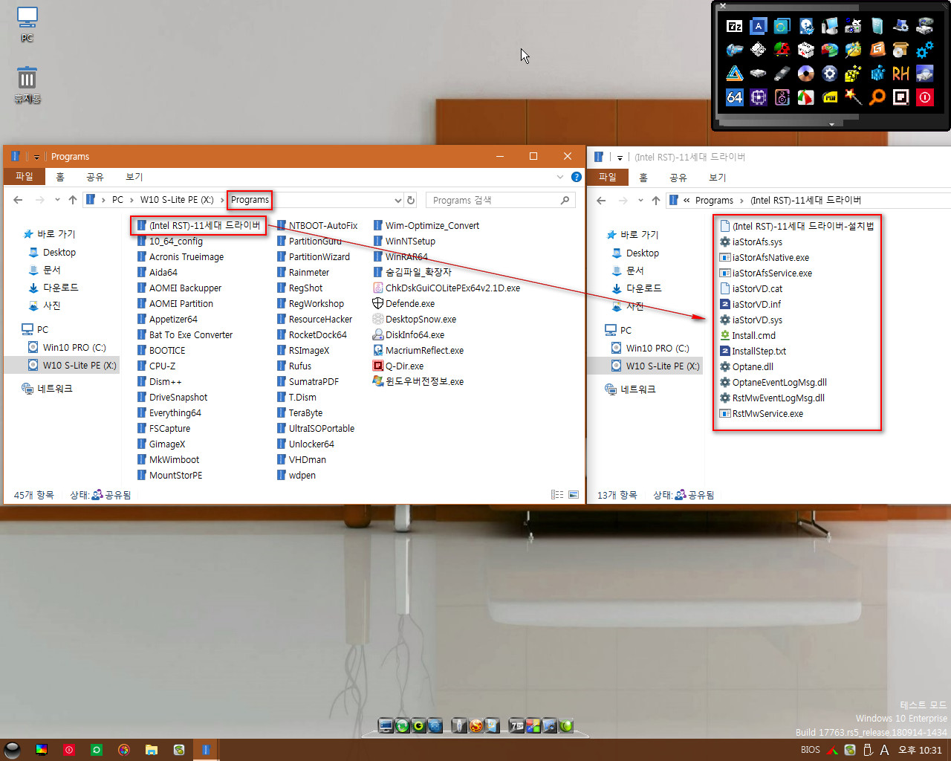The image size is (951, 761).
Task: Select Rufus folder in Programs window
Action: point(294,366)
